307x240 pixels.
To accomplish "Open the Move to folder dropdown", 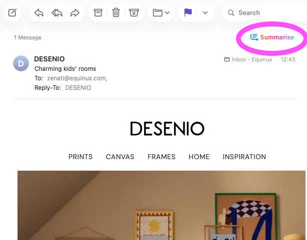I will 161,12.
